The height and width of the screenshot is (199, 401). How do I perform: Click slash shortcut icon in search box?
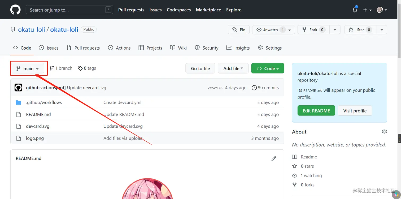click(x=108, y=10)
